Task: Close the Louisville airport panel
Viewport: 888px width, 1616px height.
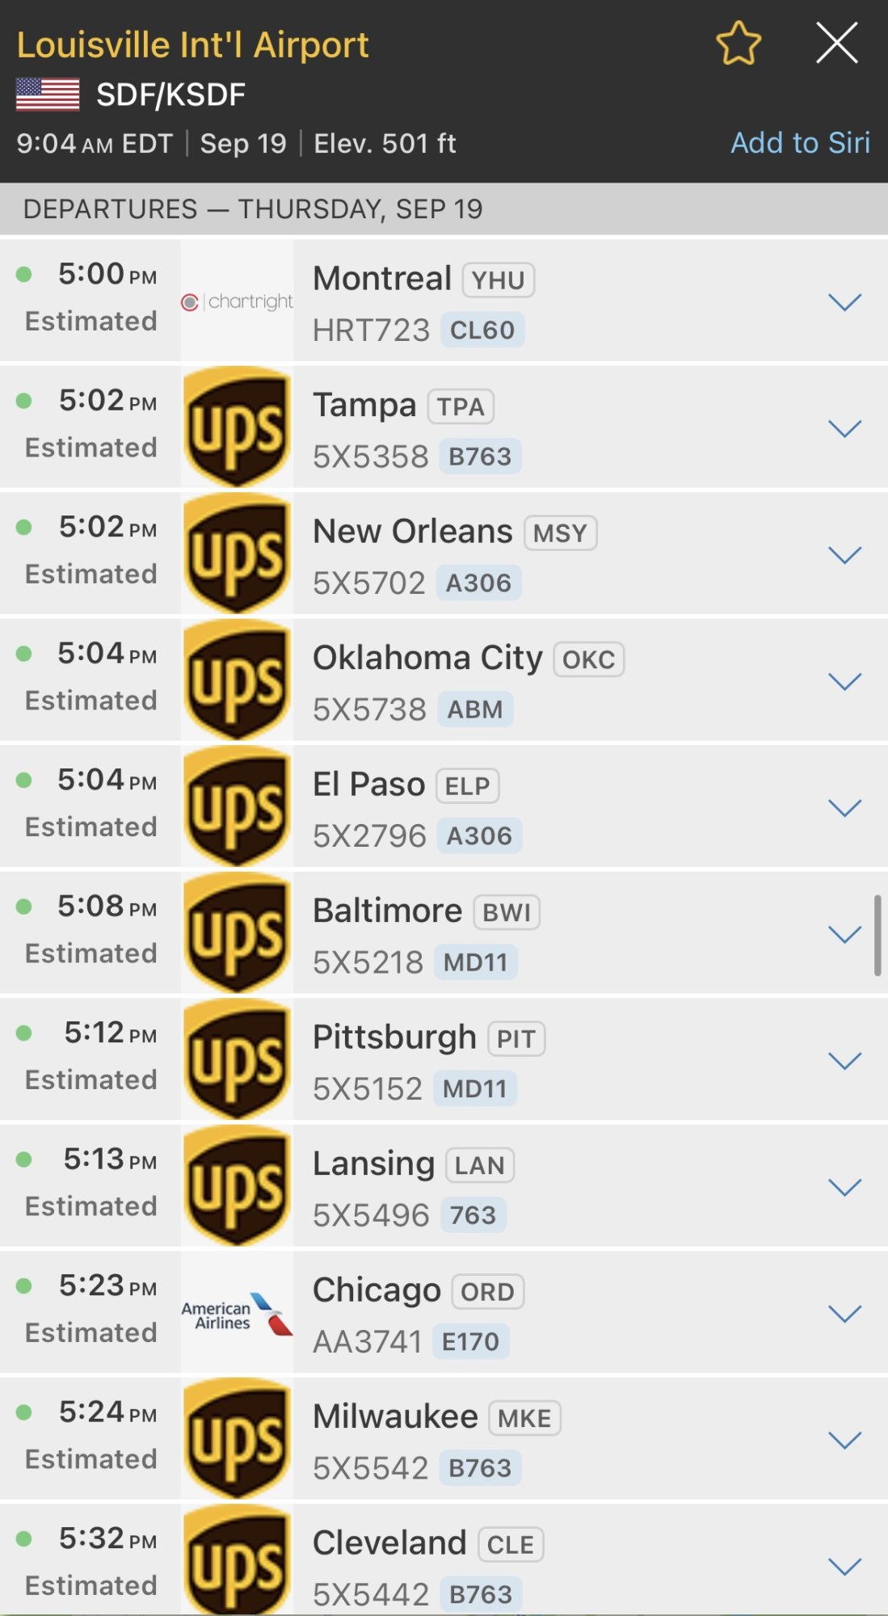Action: (836, 43)
